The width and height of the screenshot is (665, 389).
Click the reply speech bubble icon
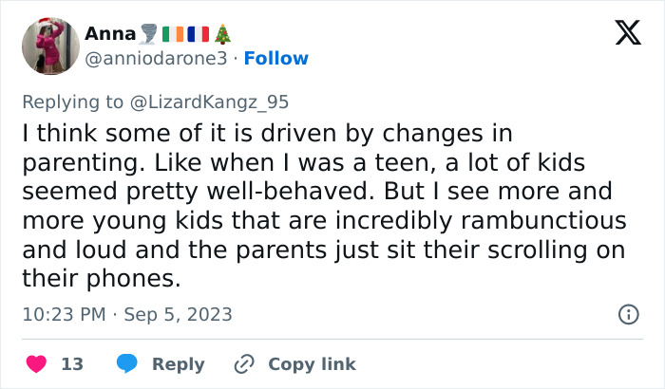[x=128, y=364]
